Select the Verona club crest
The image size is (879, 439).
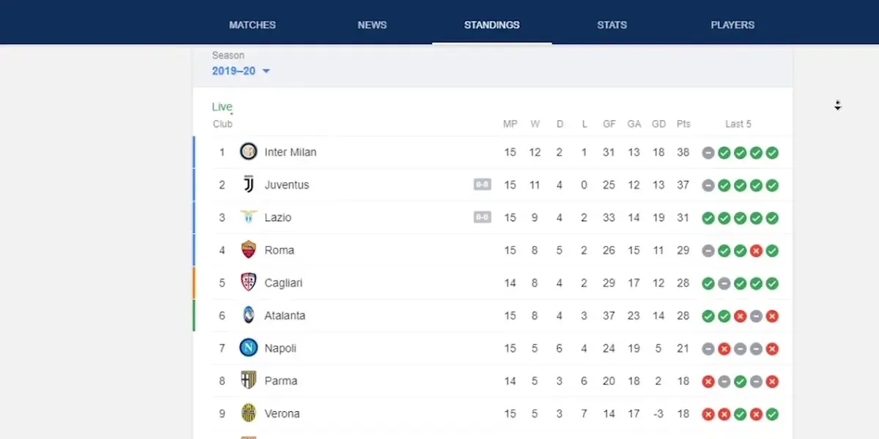248,413
